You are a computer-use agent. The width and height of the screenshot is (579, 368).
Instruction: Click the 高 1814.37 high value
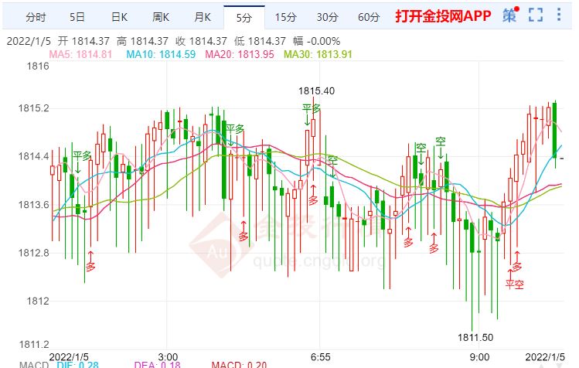coord(142,41)
